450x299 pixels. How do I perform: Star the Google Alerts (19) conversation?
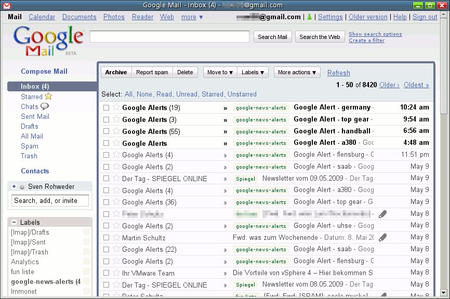(116, 107)
